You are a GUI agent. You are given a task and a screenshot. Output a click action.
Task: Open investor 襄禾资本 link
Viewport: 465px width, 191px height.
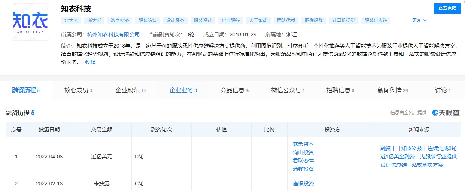[303, 144]
